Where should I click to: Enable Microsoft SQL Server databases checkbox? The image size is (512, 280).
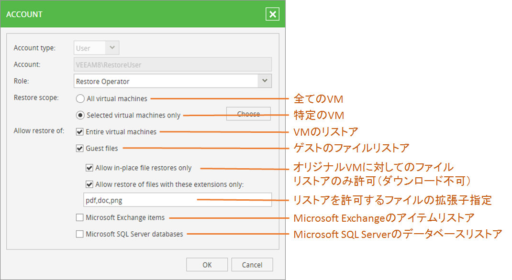(x=79, y=234)
